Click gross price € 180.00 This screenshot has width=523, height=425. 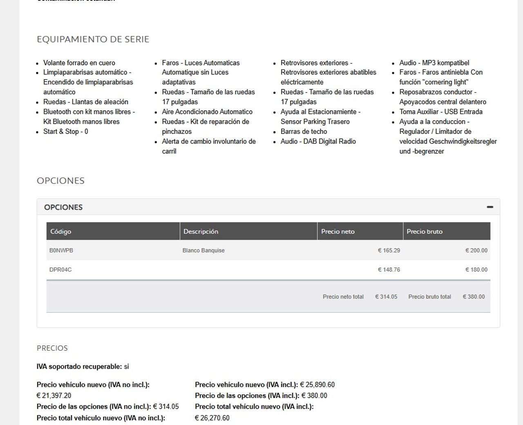click(476, 270)
